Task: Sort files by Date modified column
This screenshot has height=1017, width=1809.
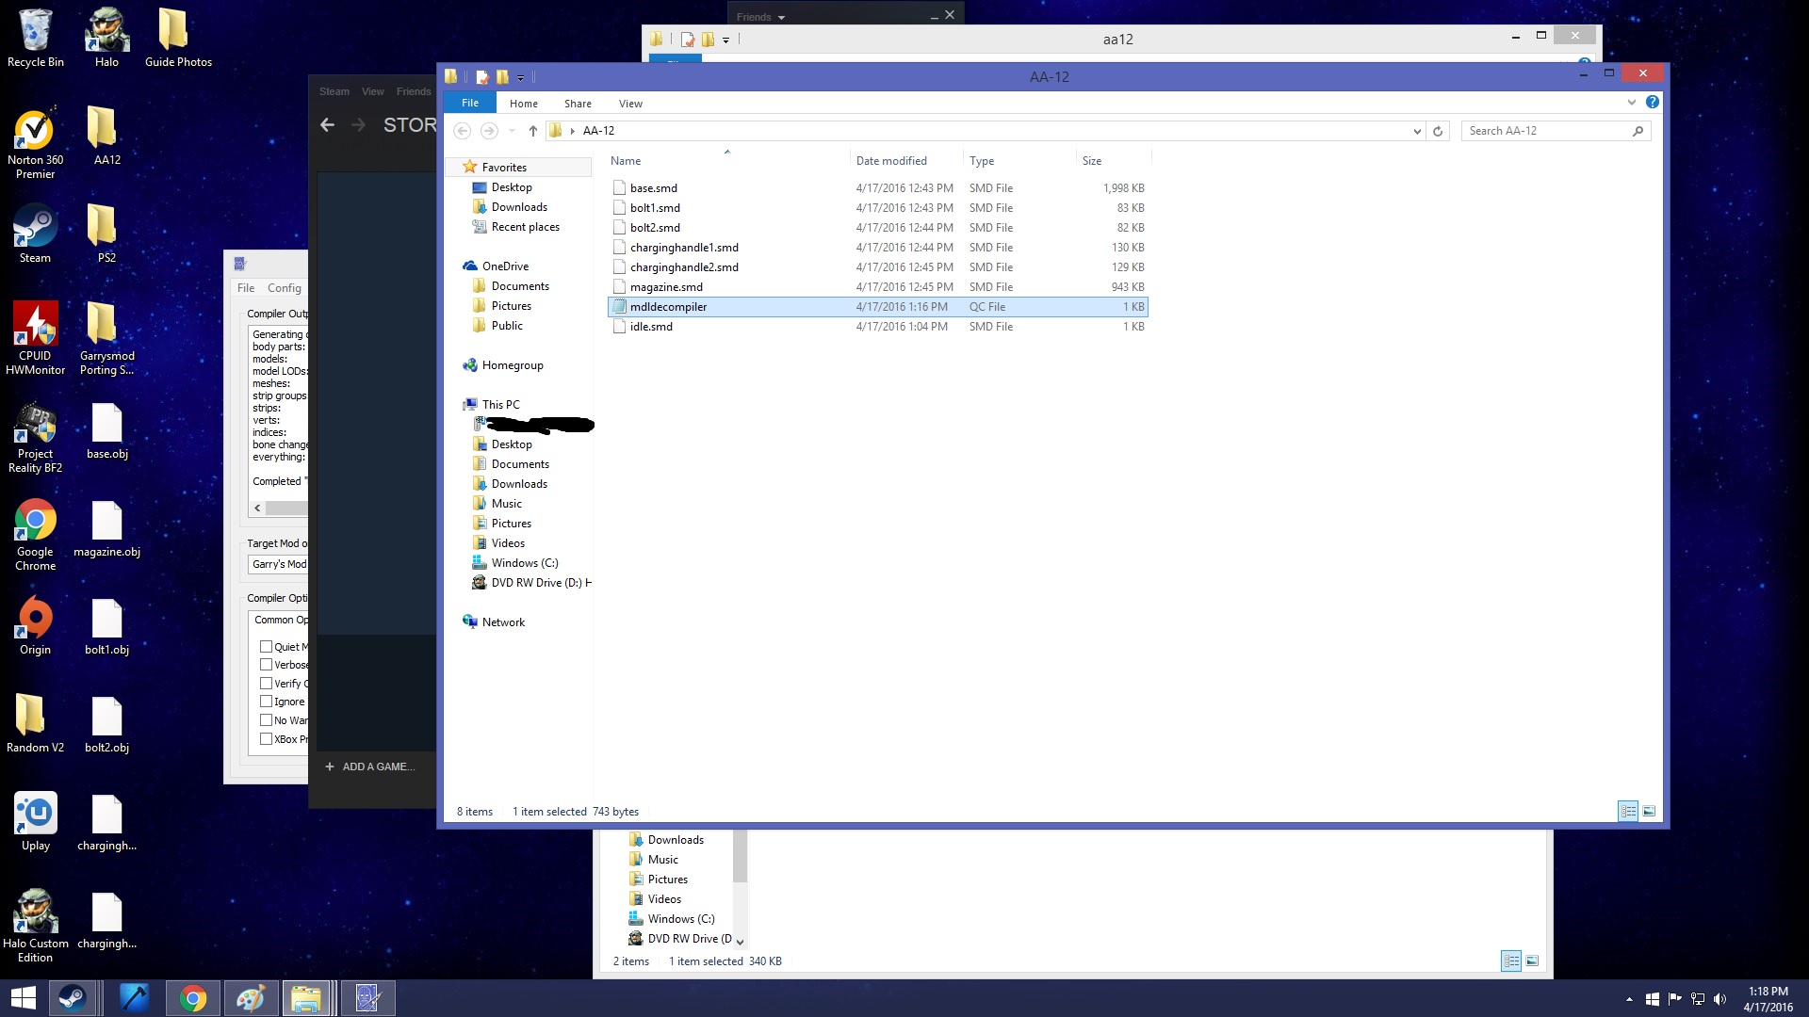Action: coord(891,161)
